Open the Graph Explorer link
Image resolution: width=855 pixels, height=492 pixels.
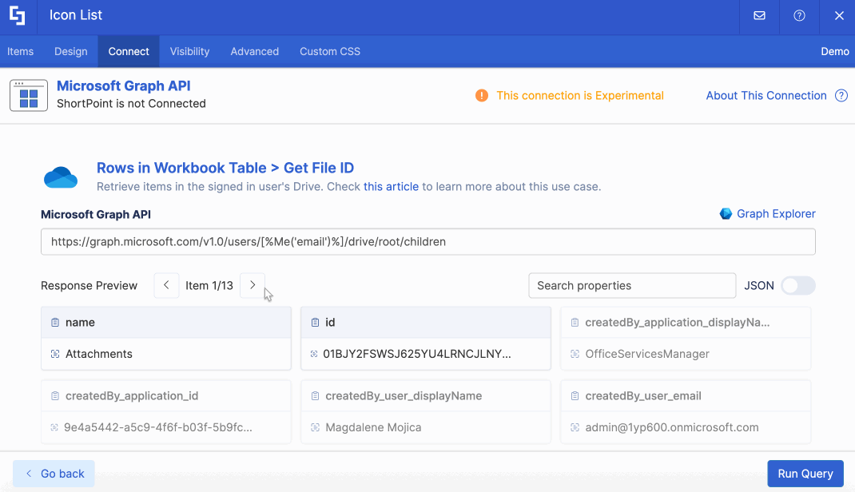click(776, 213)
